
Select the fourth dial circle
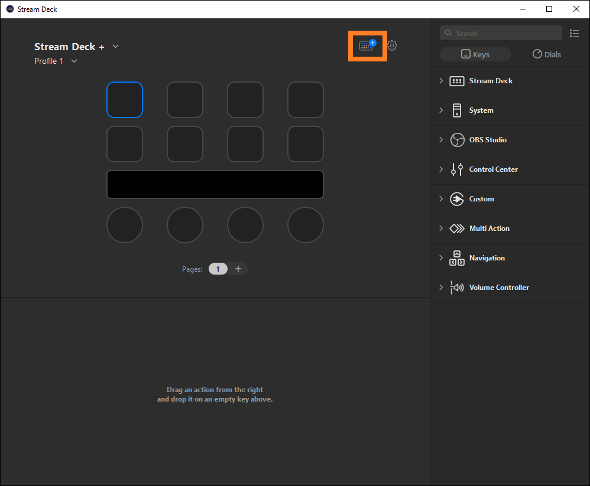click(x=305, y=225)
